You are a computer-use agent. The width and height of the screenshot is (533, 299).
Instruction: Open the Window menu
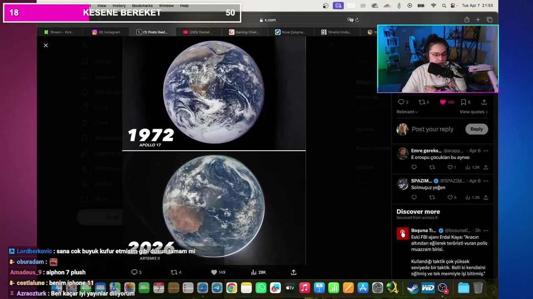tap(166, 5)
